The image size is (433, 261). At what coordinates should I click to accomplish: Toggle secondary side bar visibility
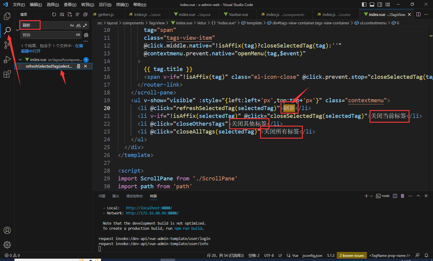coord(380,5)
